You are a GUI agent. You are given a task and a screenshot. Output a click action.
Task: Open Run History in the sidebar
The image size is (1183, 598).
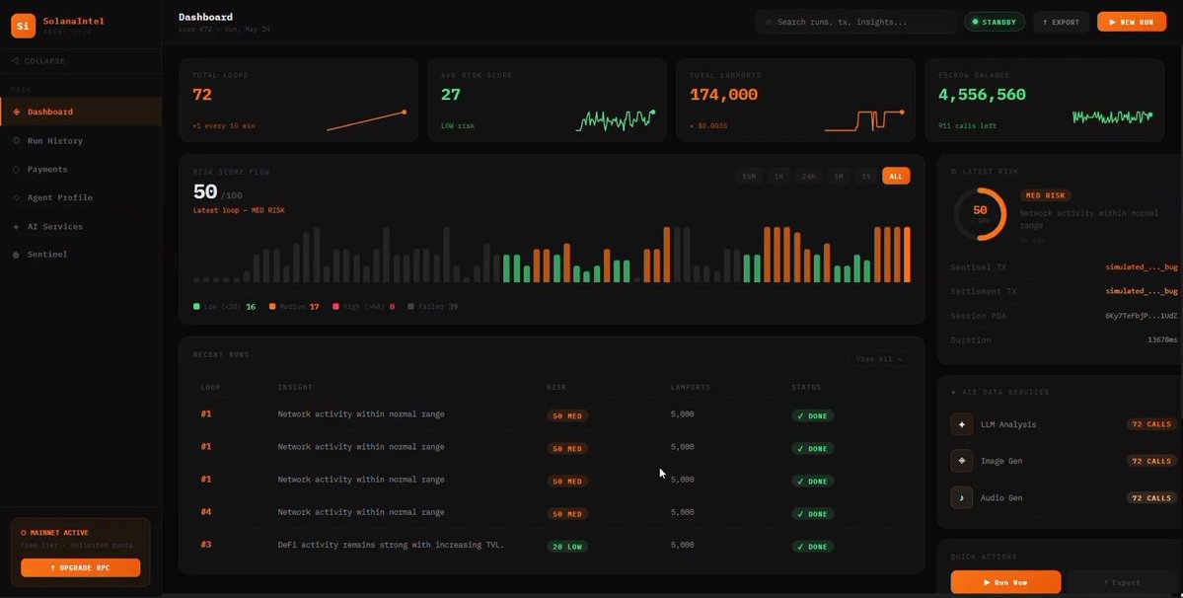coord(81,141)
